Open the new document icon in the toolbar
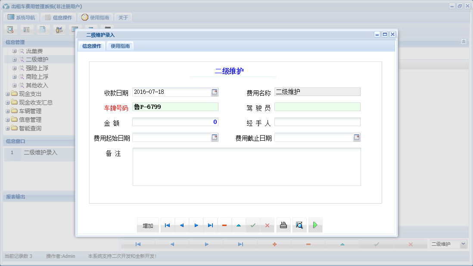This screenshot has height=266, width=473. tap(42, 29)
